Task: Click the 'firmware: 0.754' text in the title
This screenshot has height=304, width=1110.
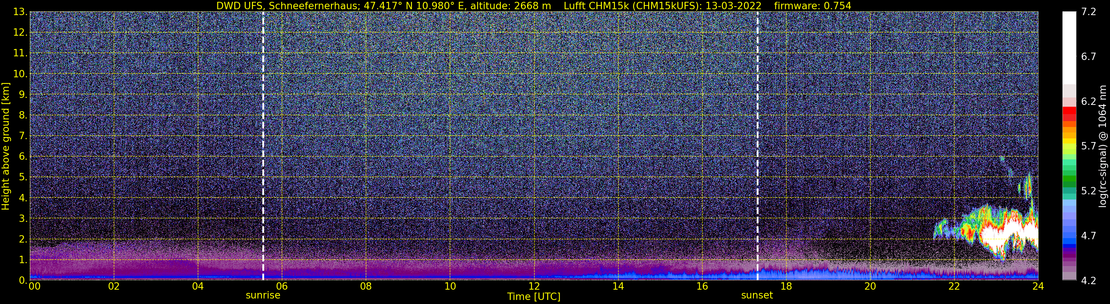Action: point(813,6)
